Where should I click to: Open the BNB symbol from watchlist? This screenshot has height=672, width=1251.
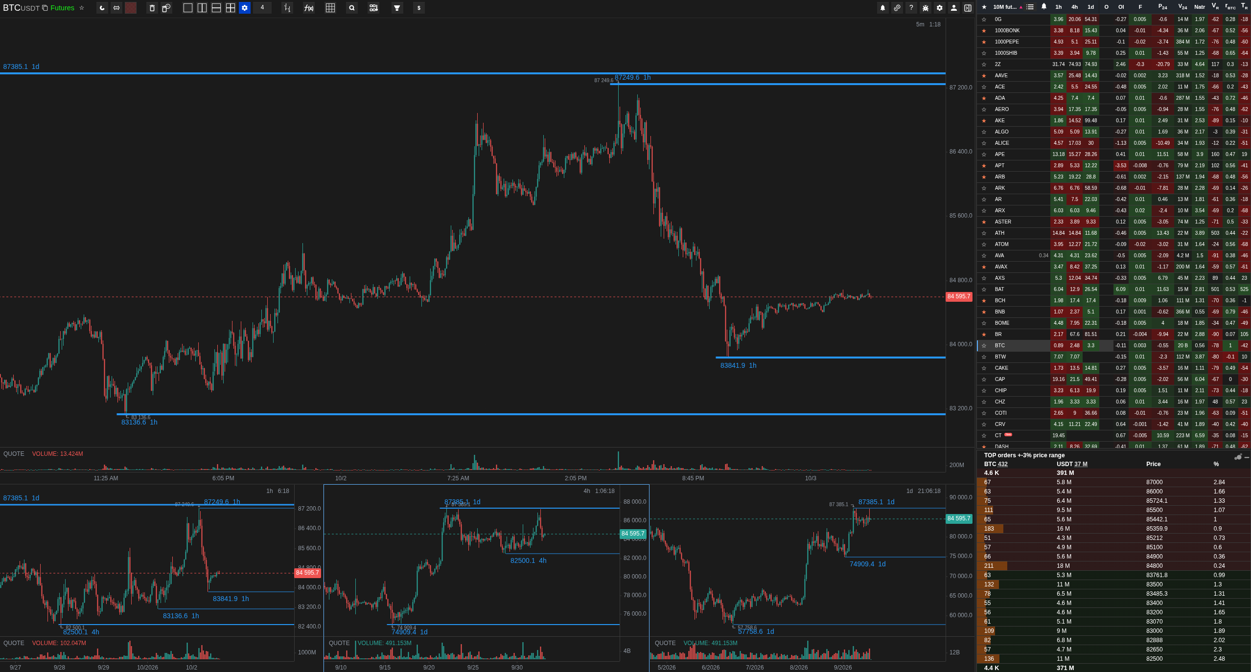1000,312
